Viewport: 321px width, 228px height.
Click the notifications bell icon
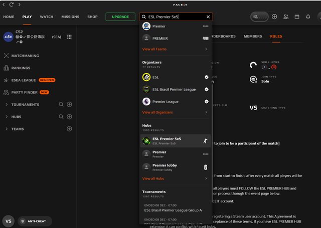(308, 16)
